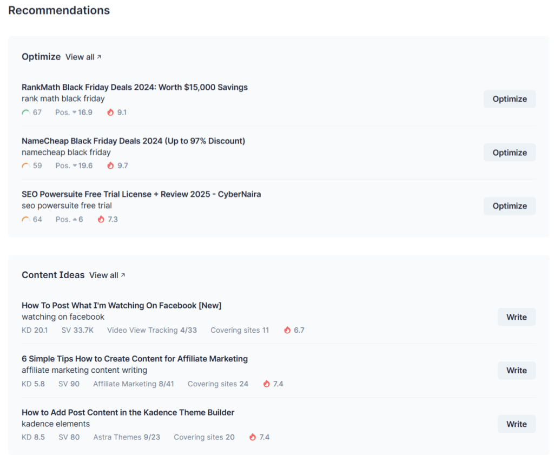554x455 pixels.
Task: Click the green trend arc showing 67
Action: tap(25, 112)
